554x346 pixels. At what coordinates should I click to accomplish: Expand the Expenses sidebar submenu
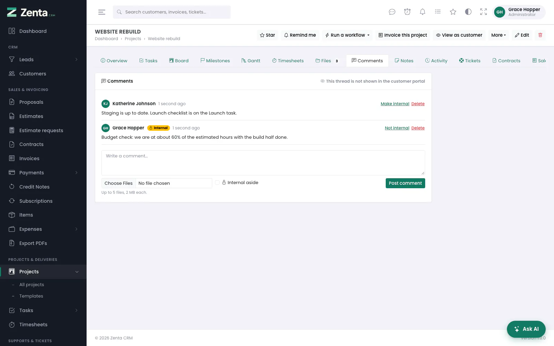tap(43, 229)
